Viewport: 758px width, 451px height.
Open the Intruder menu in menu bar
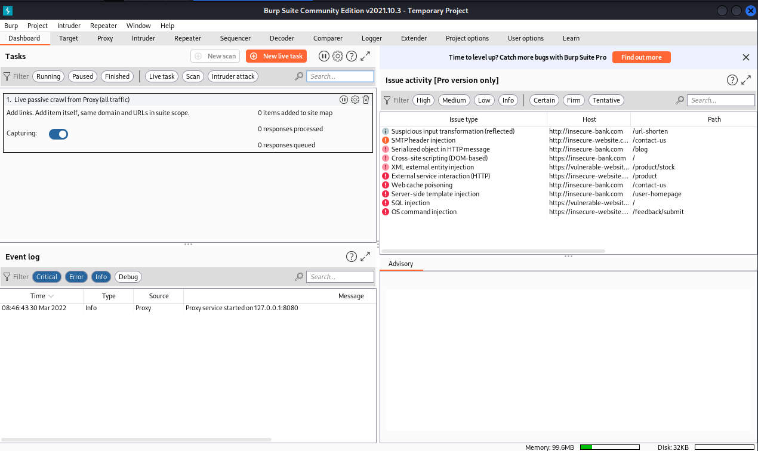(69, 26)
